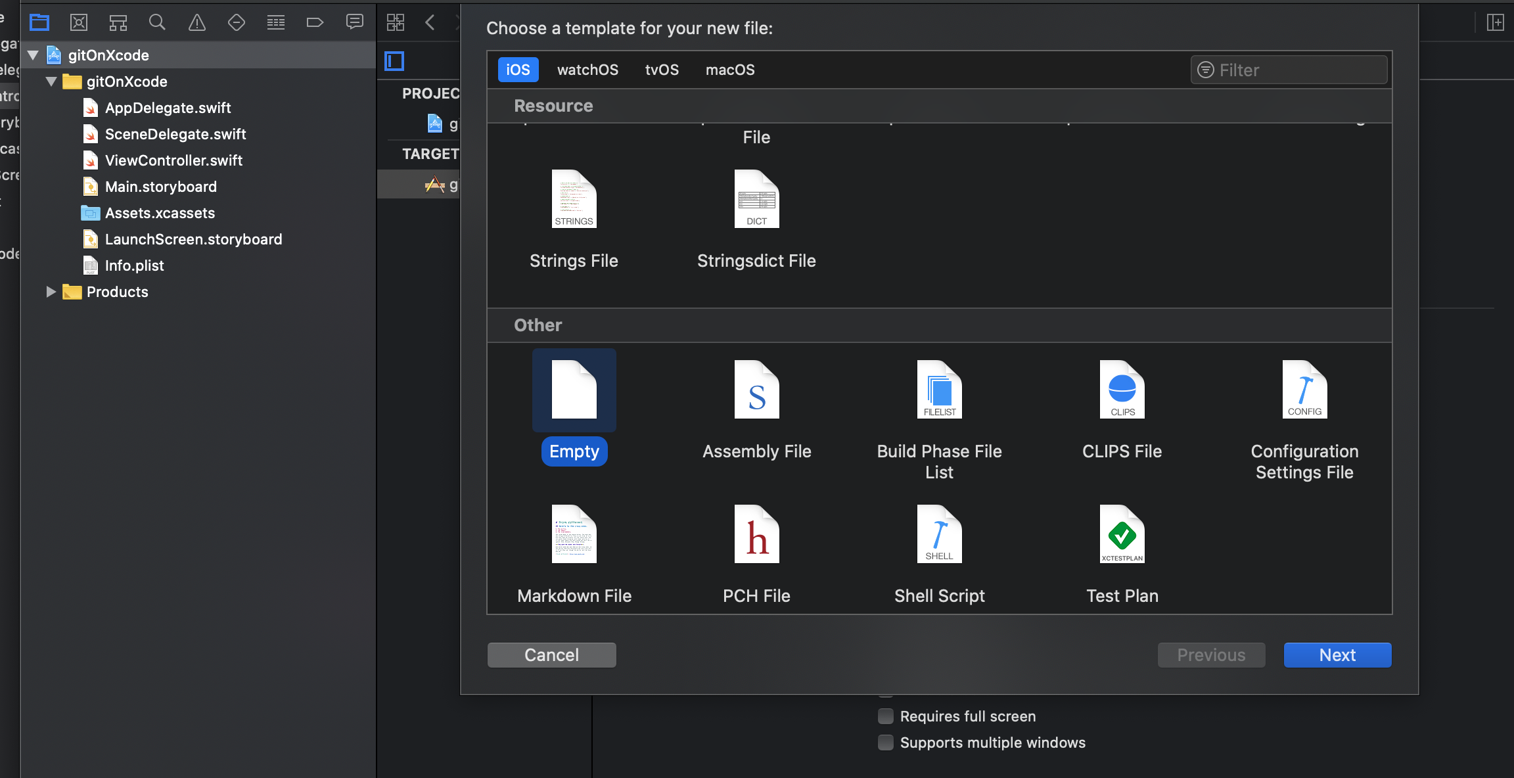This screenshot has width=1514, height=778.
Task: Switch to the macOS template tab
Action: click(x=730, y=70)
